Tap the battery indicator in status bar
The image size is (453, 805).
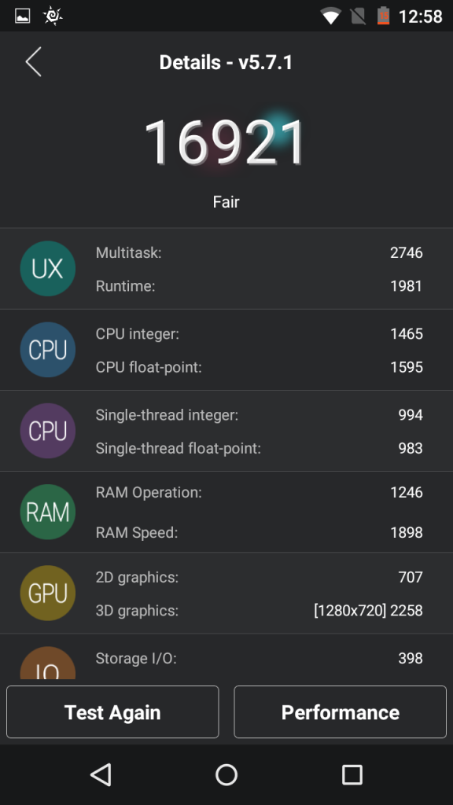(383, 16)
